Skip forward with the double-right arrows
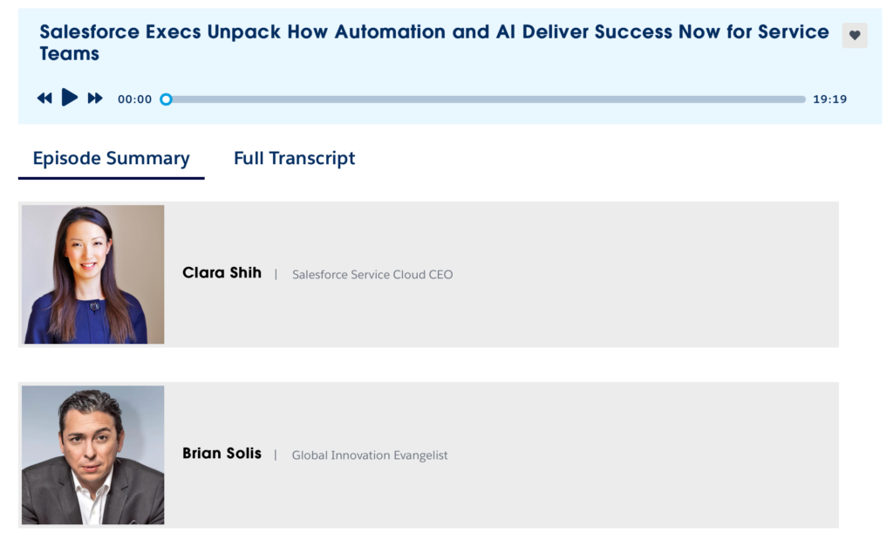Screen dimensions: 893x540 click(95, 99)
